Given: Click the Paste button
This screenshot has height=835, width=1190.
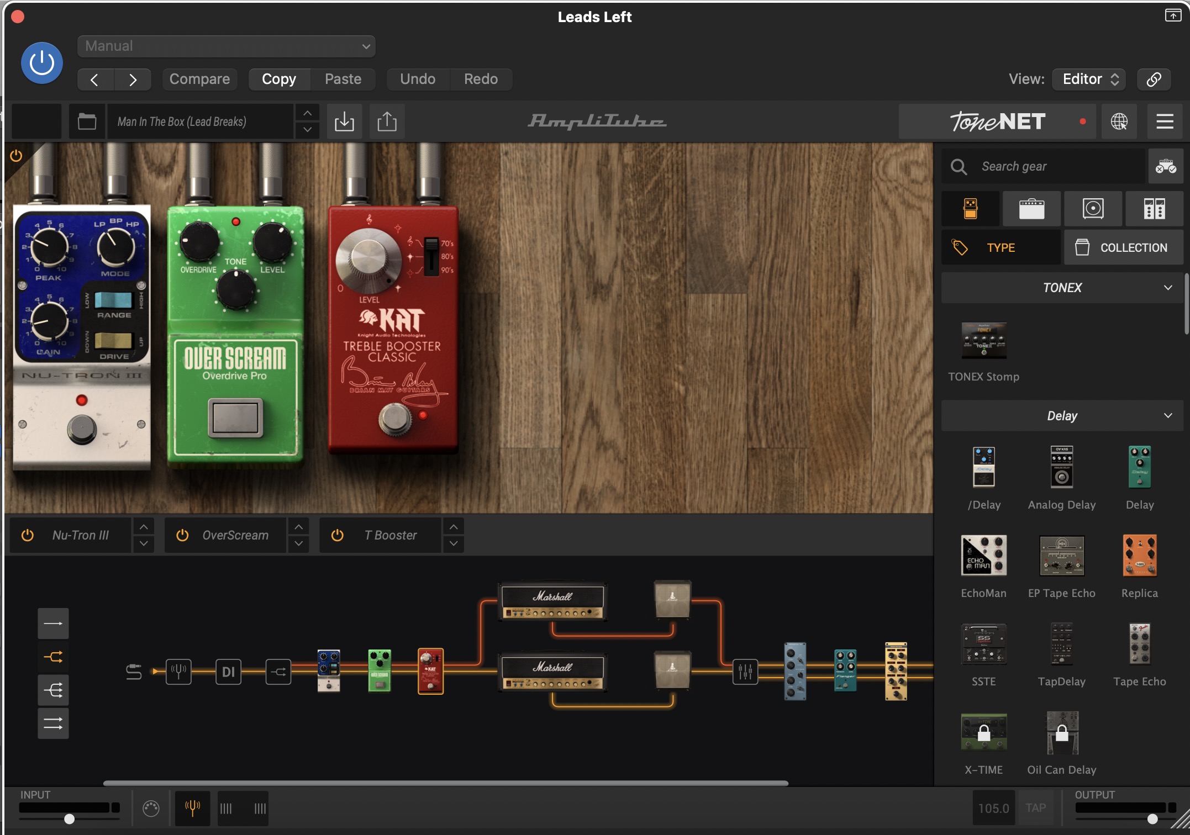Looking at the screenshot, I should click(343, 79).
